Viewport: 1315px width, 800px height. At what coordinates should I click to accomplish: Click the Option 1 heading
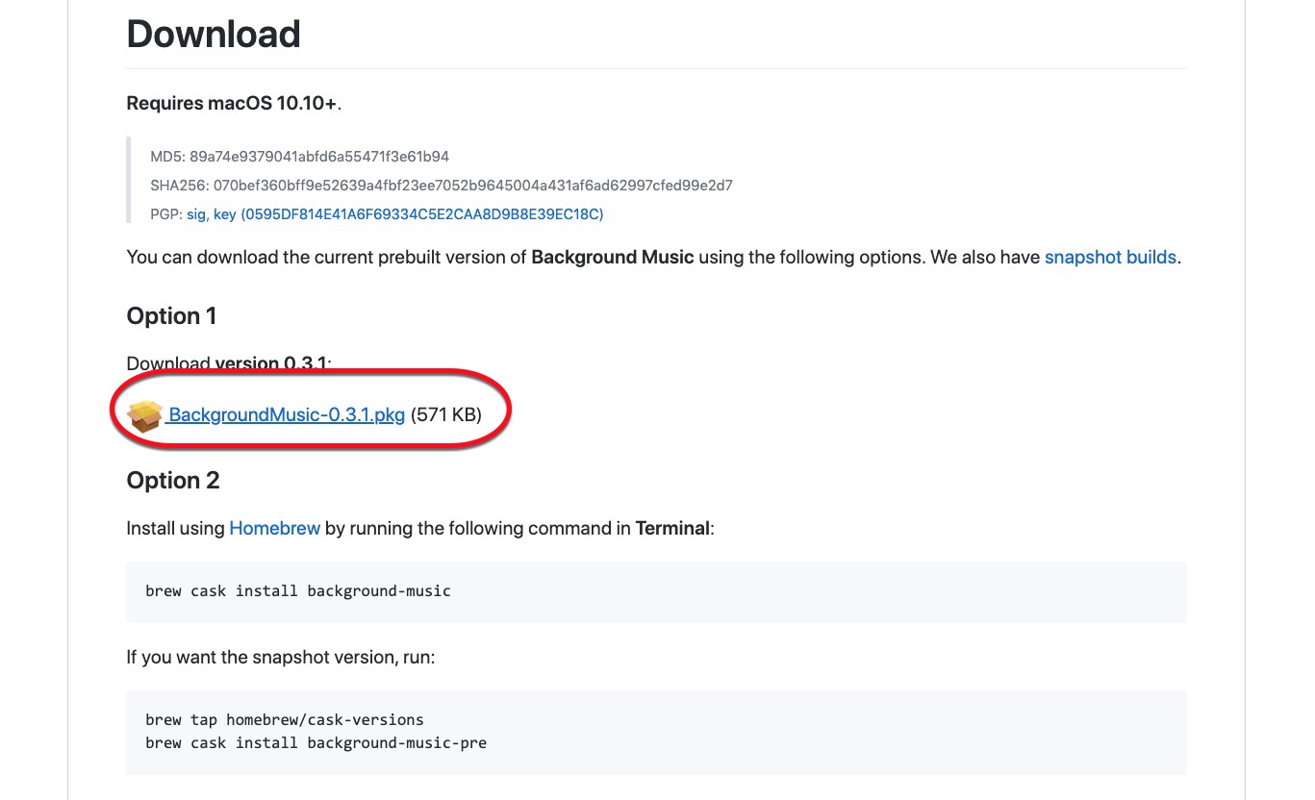click(171, 316)
